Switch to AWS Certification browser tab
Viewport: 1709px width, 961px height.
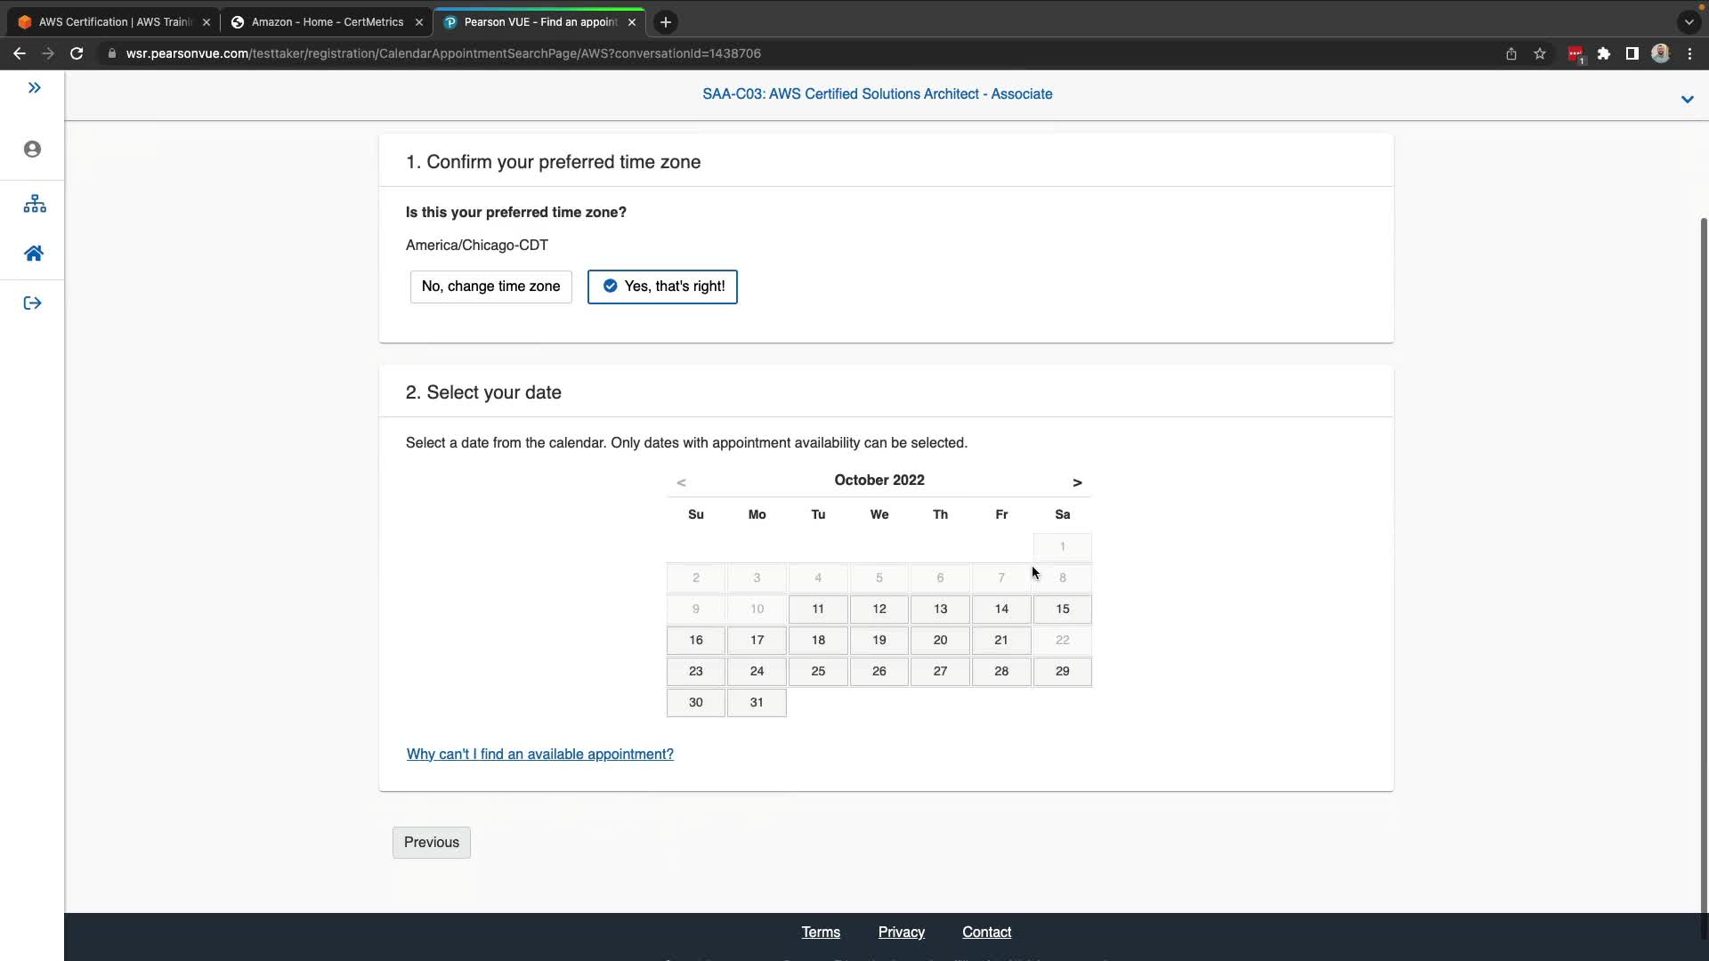point(114,22)
